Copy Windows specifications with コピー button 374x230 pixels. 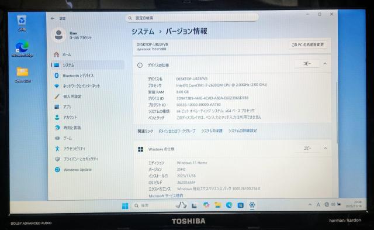pyautogui.click(x=307, y=148)
